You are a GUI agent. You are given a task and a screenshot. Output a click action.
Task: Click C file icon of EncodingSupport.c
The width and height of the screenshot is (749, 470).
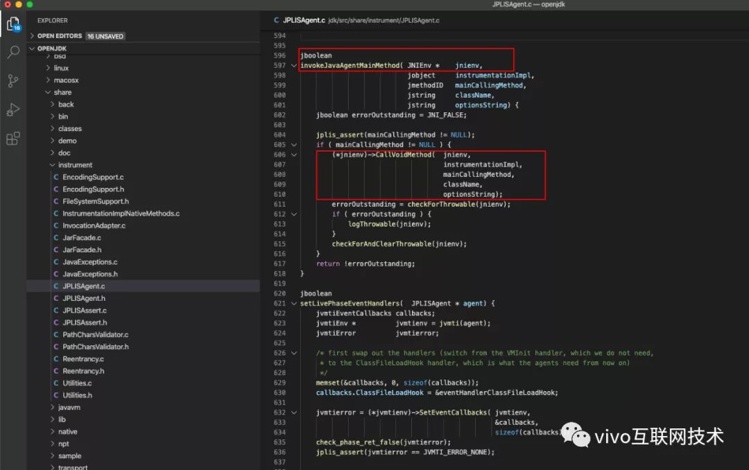(56, 177)
